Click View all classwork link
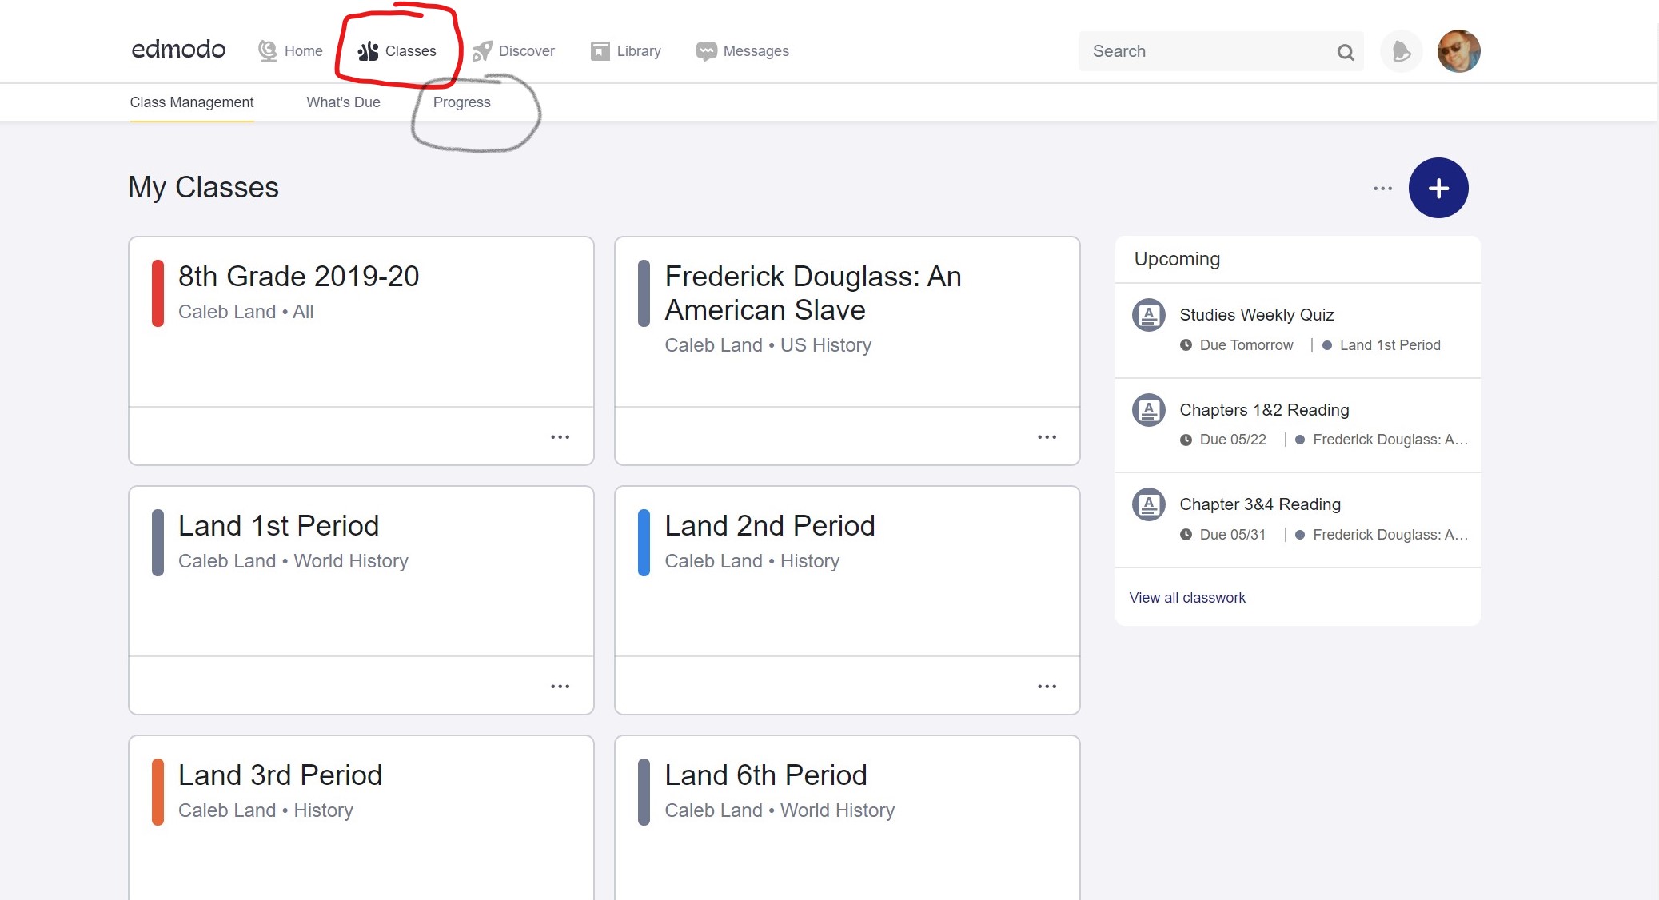The image size is (1659, 900). (1186, 598)
